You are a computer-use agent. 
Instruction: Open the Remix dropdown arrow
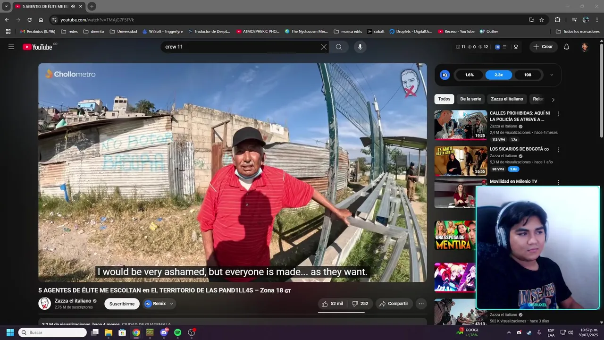(x=172, y=304)
